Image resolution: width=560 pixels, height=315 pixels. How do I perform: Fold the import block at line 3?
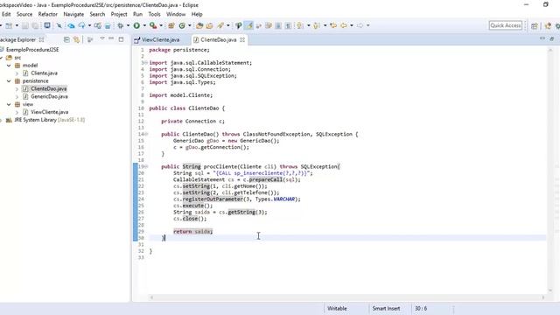click(145, 63)
